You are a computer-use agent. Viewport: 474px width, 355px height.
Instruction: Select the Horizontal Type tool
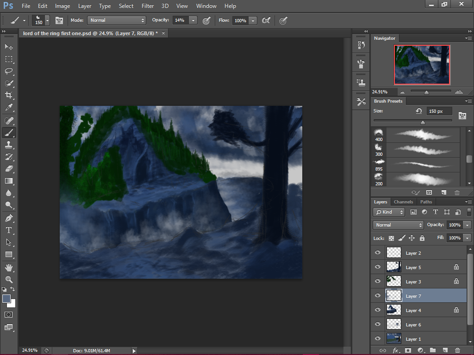[9, 230]
